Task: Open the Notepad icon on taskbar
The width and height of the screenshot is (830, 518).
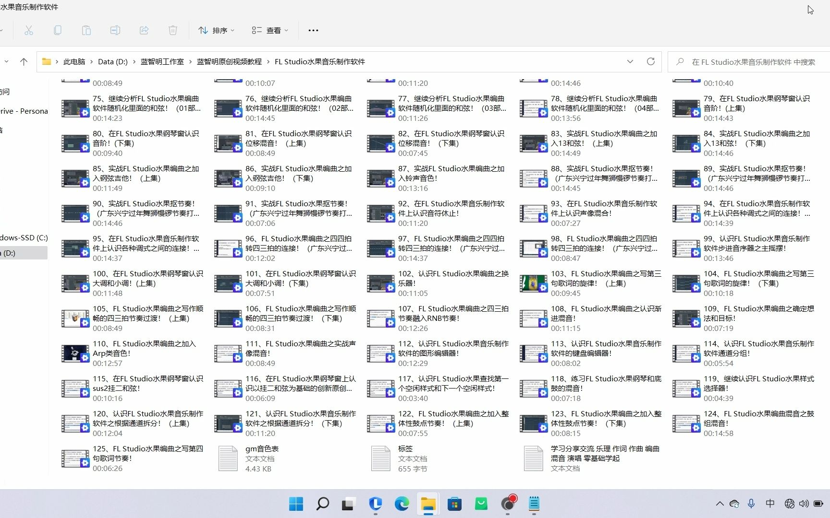Action: point(534,504)
